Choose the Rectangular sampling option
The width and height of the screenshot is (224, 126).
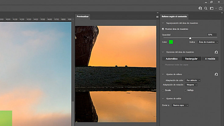pyautogui.click(x=191, y=59)
